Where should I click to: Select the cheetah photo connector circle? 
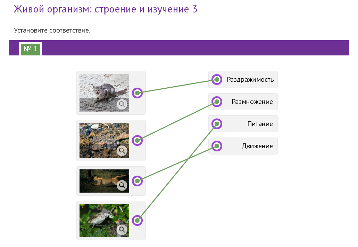pyautogui.click(x=137, y=181)
